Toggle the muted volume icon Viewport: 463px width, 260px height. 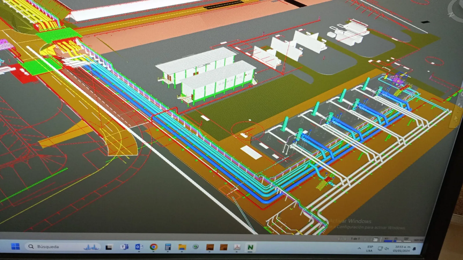tap(387, 248)
